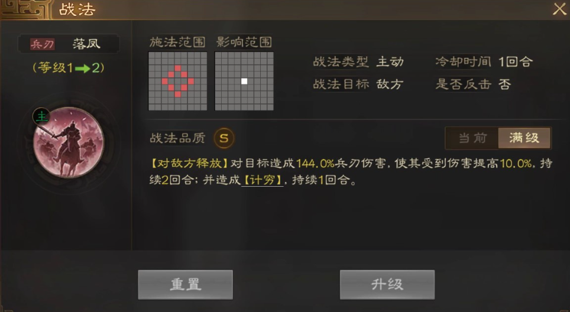Viewport: 570px width, 312px height.
Task: Click the red 兵刃 type tag
Action: [43, 44]
